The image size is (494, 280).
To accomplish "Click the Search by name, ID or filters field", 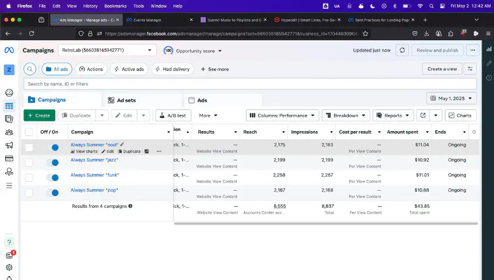I will [x=250, y=84].
